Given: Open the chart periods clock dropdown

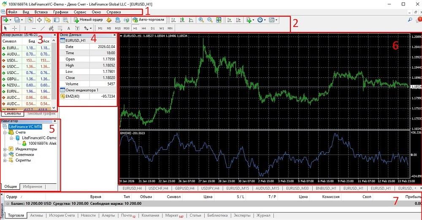Looking at the screenshot, I should [x=261, y=20].
